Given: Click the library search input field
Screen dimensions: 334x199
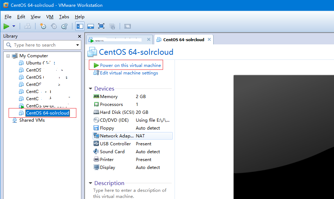Looking at the screenshot, I should (x=43, y=45).
